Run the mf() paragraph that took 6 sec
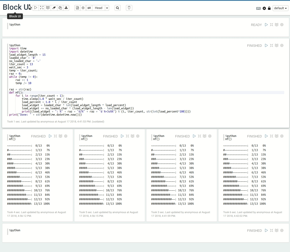This screenshot has width=290, height=252. pos(266,136)
